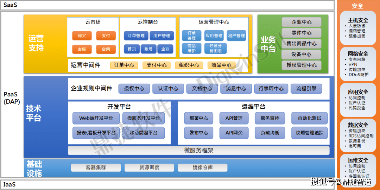Click 订单管理 in the 云控制台 panel
Screen dimensions: 380x190
pos(136,36)
